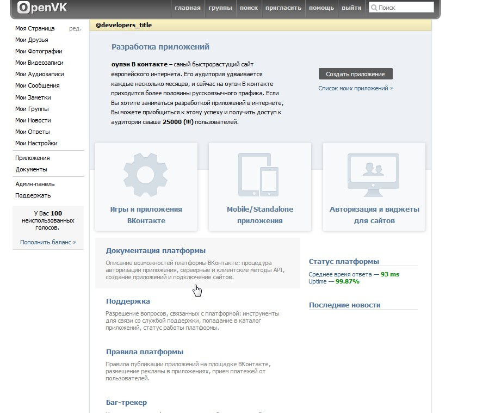The width and height of the screenshot is (495, 413).
Task: Click Пополнить баланс link
Action: (x=48, y=242)
